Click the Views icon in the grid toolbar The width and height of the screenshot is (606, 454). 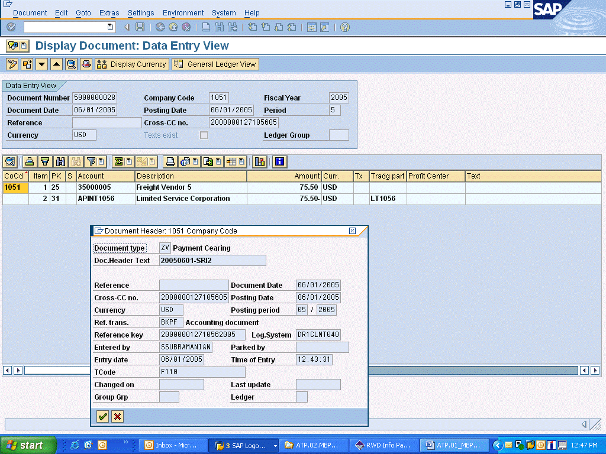coord(185,162)
